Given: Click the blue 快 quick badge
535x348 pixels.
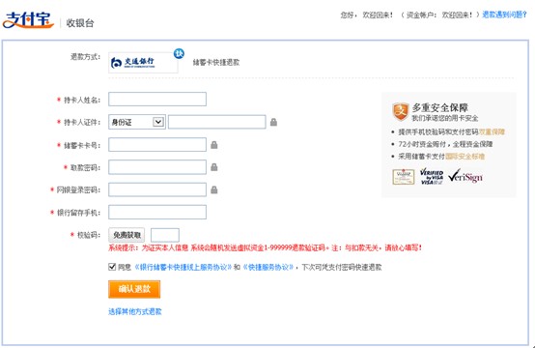Looking at the screenshot, I should [179, 53].
